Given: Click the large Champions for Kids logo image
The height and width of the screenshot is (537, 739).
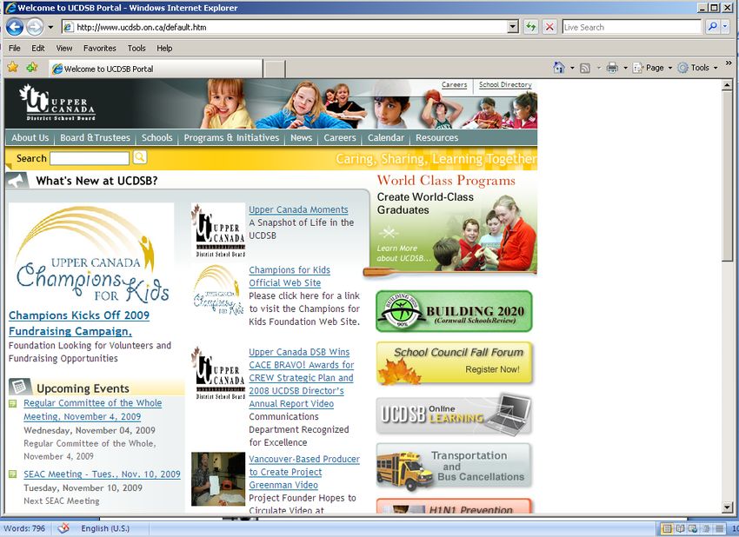Looking at the screenshot, I should click(x=91, y=255).
